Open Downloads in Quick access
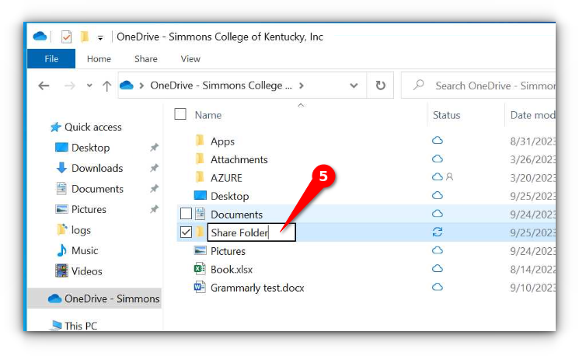 97,168
